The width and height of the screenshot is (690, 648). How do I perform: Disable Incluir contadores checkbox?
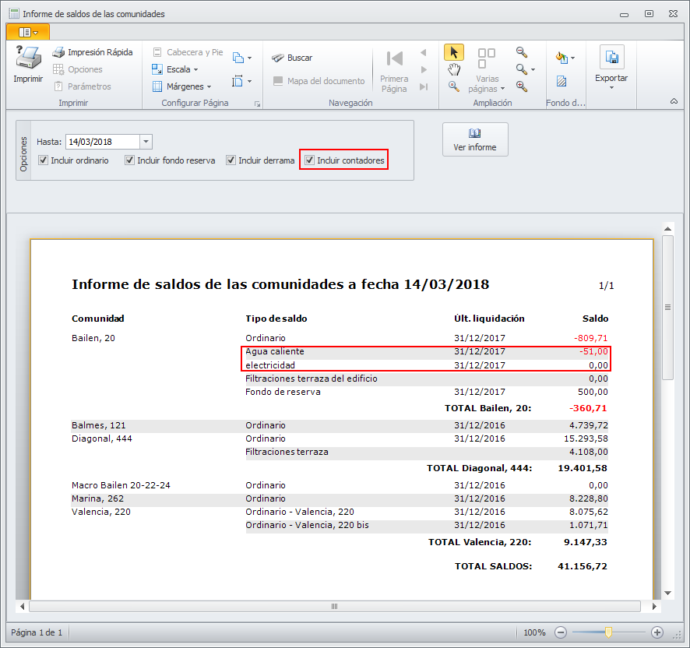pos(310,160)
